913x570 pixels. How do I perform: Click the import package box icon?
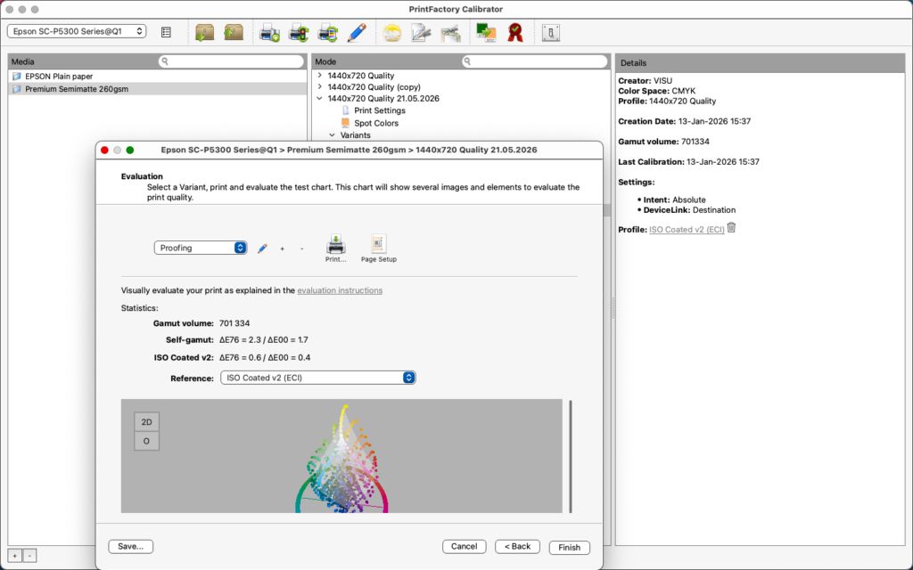click(x=204, y=32)
